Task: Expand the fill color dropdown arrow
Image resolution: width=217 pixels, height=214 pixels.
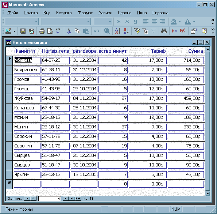Action: tap(179, 22)
